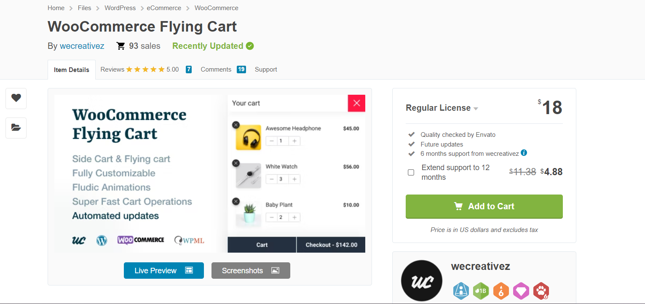Increase Baby Plant quantity with plus
The image size is (645, 304).
[294, 218]
